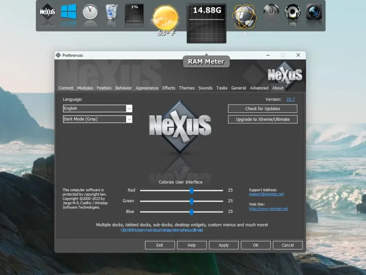366x275 pixels.
Task: Open the Windows Start icon in the dock
Action: (69, 11)
